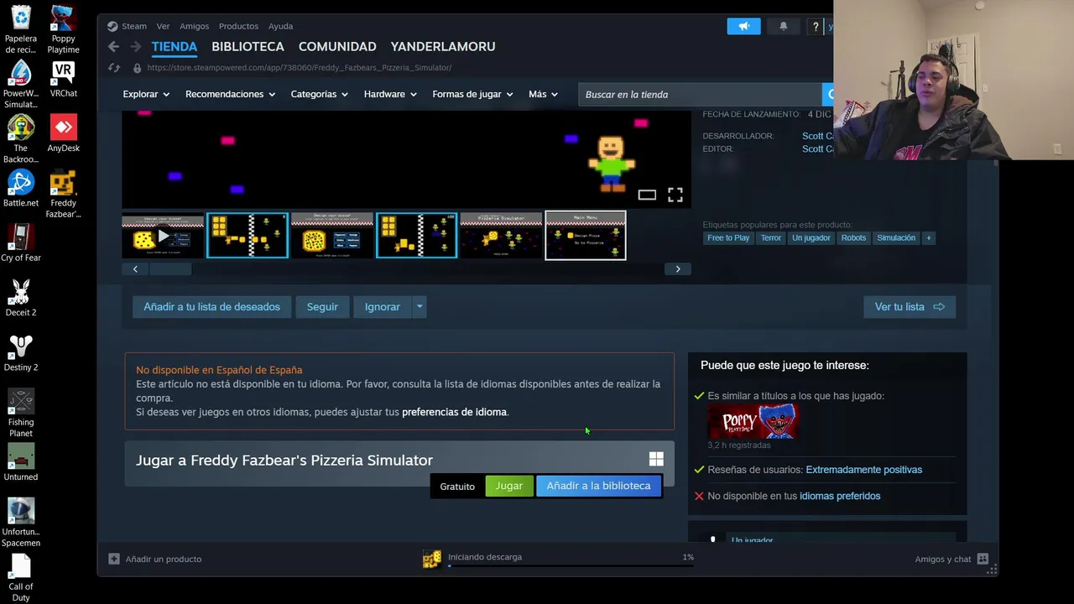The height and width of the screenshot is (604, 1074).
Task: Click the thumbnail strip scrollbar handle
Action: pos(170,269)
